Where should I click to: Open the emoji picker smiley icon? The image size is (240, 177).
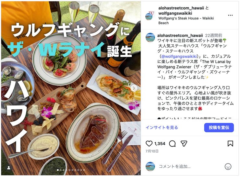(x=228, y=166)
